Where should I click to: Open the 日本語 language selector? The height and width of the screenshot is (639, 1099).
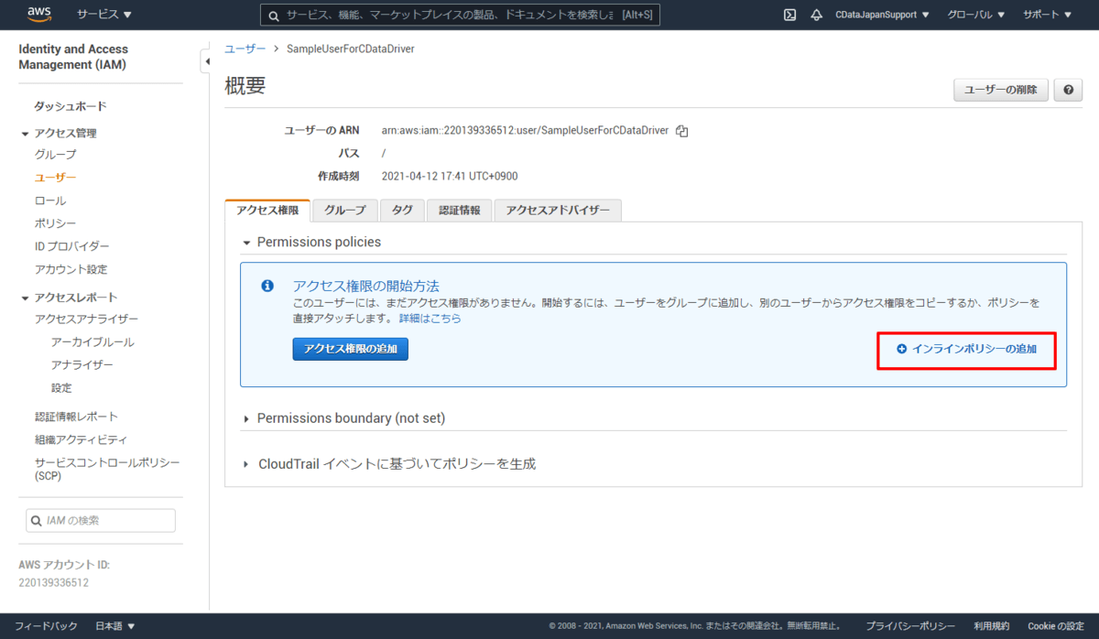(x=114, y=626)
